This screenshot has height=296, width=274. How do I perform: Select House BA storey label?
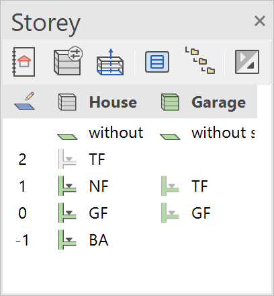99,240
